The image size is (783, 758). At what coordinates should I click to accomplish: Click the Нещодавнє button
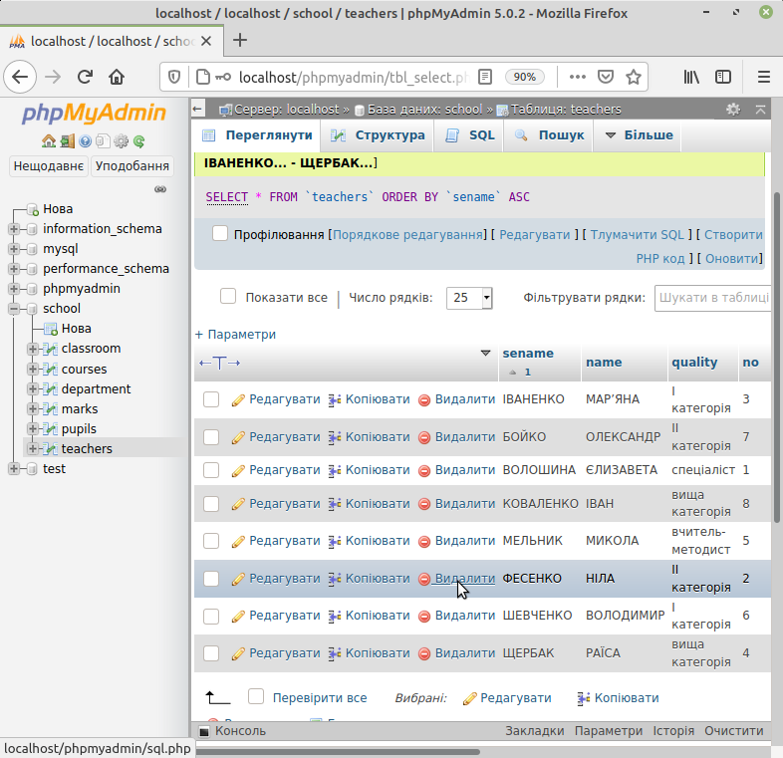pyautogui.click(x=48, y=166)
